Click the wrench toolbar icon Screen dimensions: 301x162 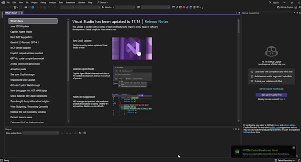177,7
